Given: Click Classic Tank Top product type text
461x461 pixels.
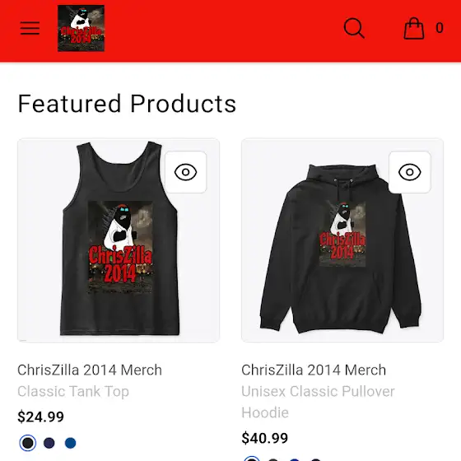Looking at the screenshot, I should [x=73, y=392].
